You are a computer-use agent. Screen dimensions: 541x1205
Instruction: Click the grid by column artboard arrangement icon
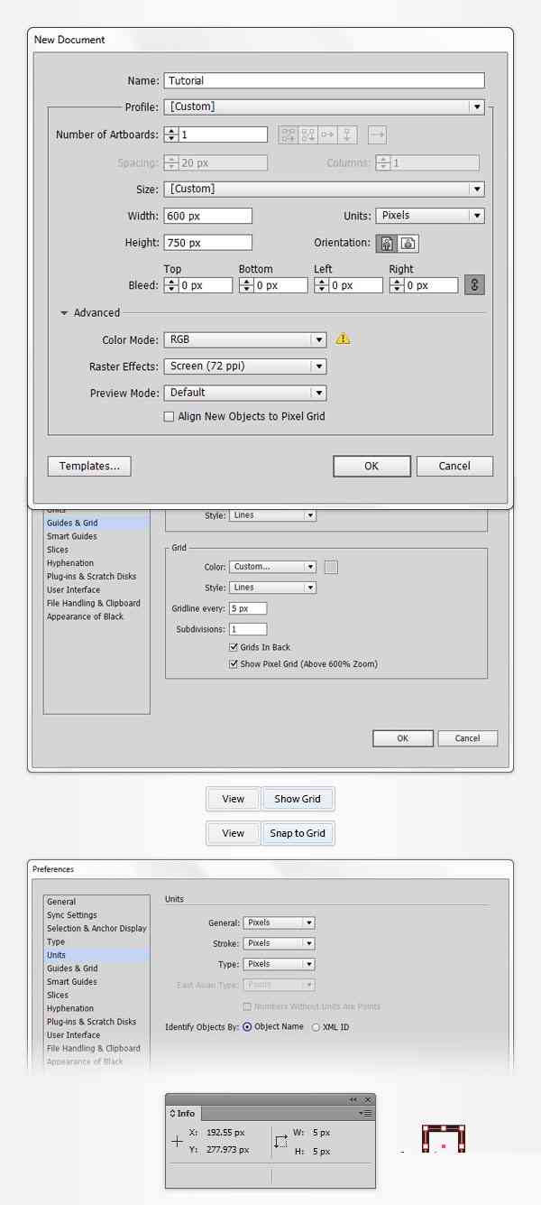308,134
